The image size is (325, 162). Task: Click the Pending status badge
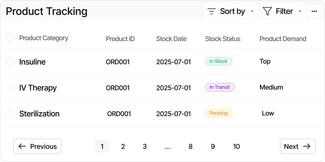218,113
